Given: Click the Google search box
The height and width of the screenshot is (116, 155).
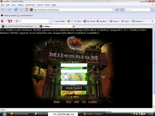Looking at the screenshot, I should point(138,10).
